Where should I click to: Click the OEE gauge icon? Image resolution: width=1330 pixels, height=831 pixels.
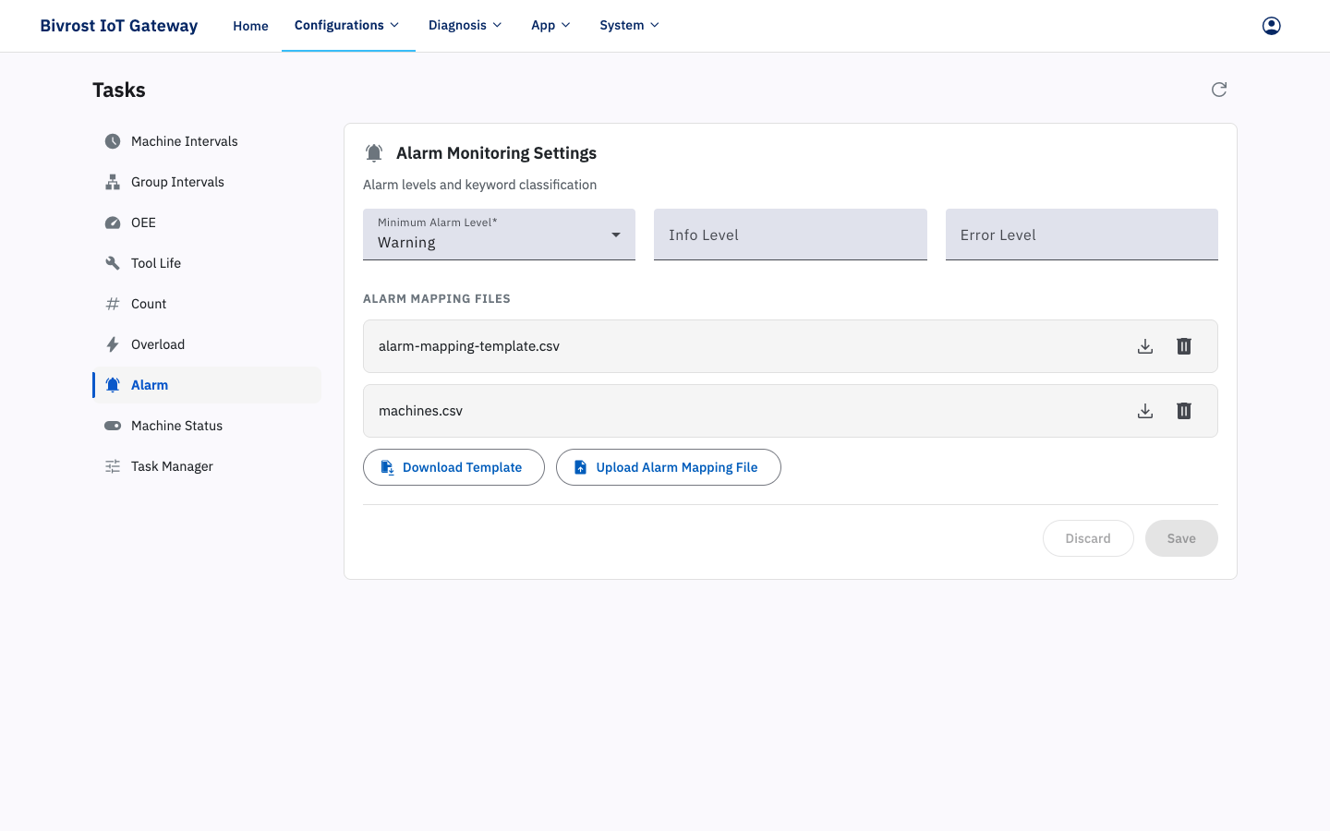[x=113, y=223]
